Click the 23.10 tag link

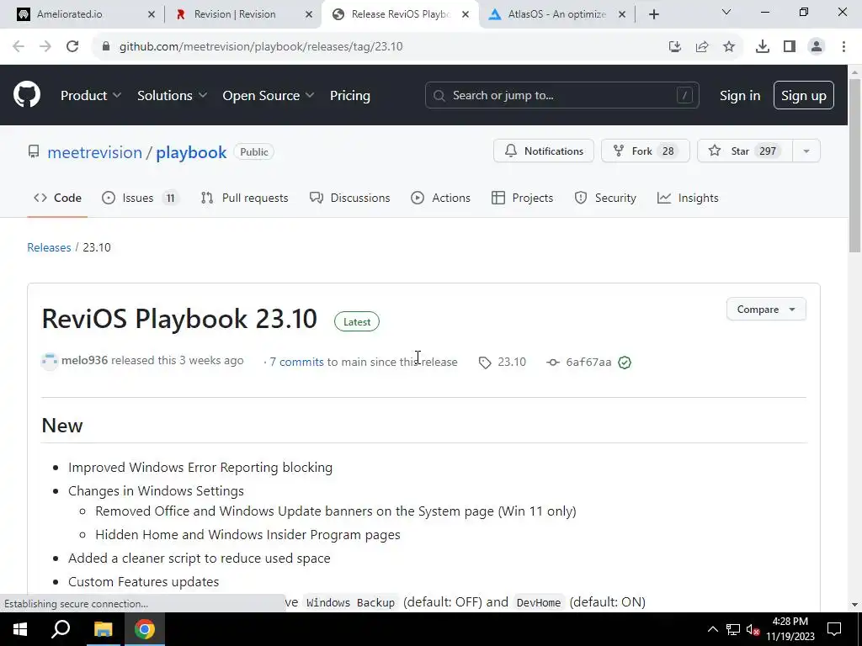click(x=512, y=362)
